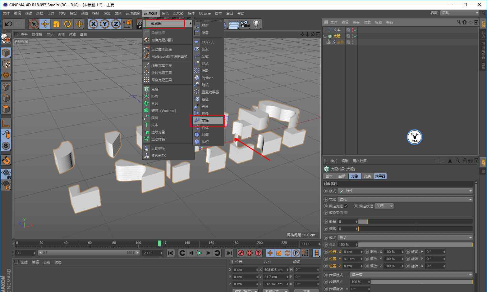This screenshot has height=292, width=487.
Task: Toggle X axis lock
Action: point(94,24)
